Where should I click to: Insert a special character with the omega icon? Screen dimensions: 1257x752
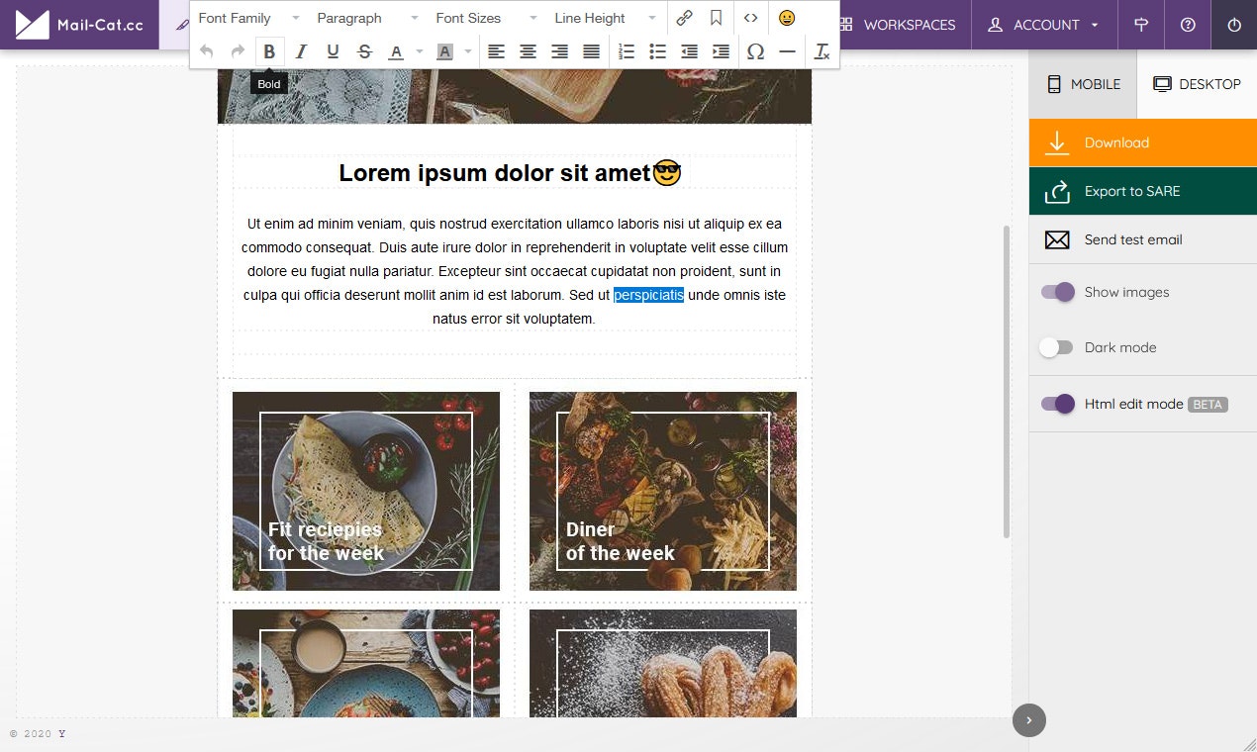[x=755, y=50]
